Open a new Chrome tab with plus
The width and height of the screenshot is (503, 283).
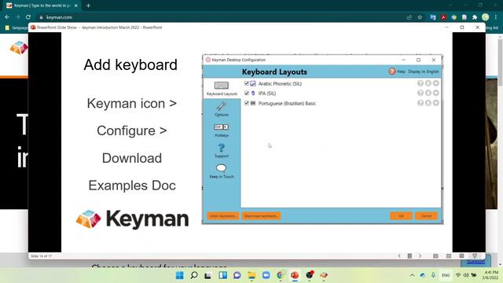[x=88, y=6]
